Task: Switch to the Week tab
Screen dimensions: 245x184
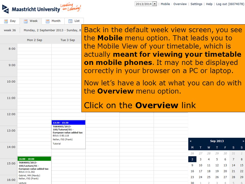Action: click(x=31, y=21)
